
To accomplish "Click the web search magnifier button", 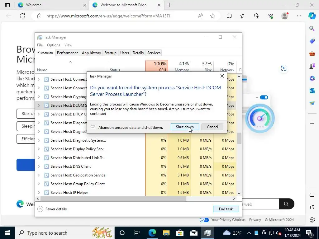I will click(287, 204).
